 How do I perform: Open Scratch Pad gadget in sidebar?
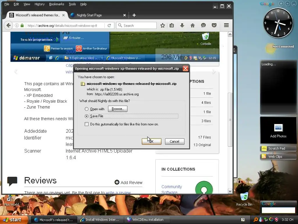pos(278,148)
